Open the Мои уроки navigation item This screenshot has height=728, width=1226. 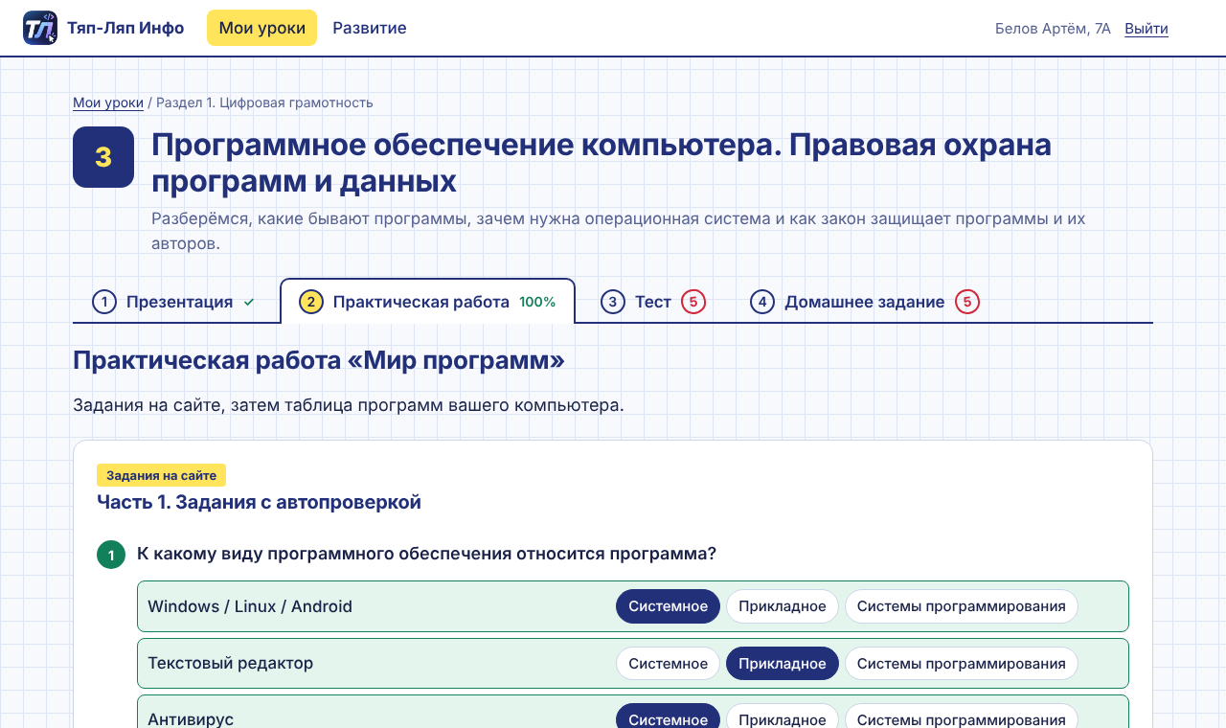(x=262, y=28)
